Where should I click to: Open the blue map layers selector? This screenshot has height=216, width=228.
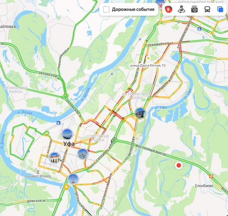(x=220, y=10)
